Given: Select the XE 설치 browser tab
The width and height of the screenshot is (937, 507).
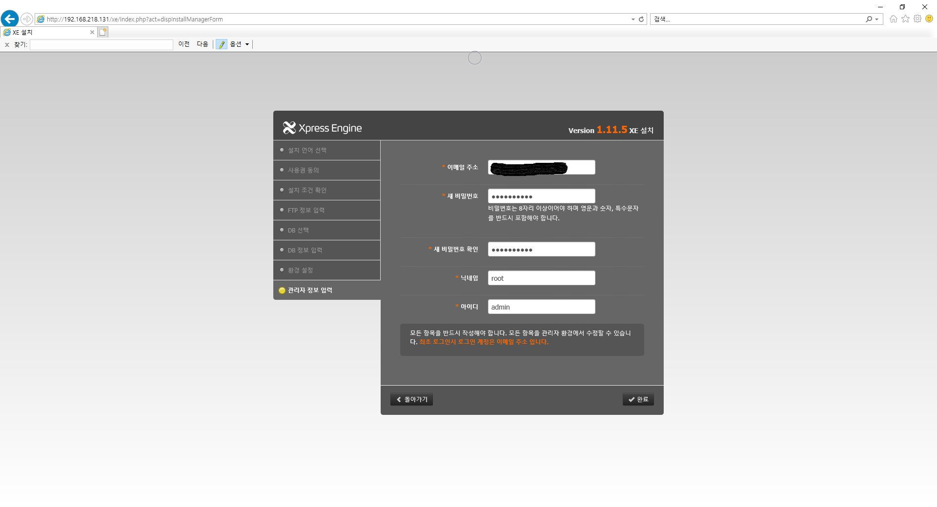Looking at the screenshot, I should [48, 32].
